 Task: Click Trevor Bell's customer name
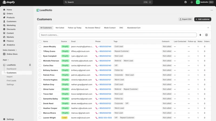[48, 94]
